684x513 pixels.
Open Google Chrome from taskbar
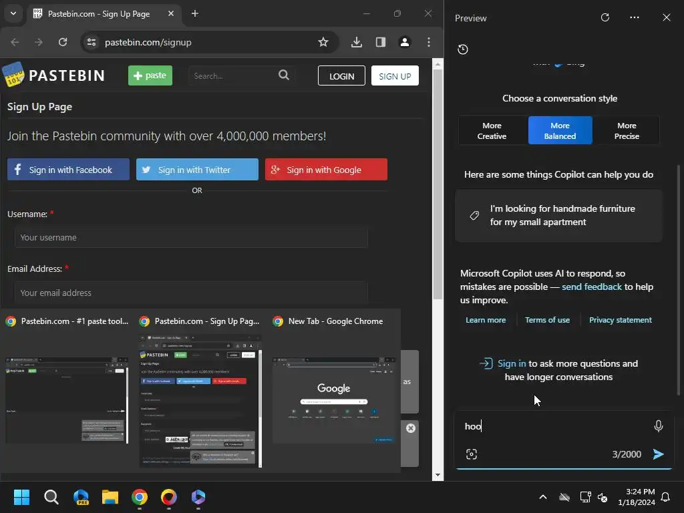pyautogui.click(x=140, y=497)
